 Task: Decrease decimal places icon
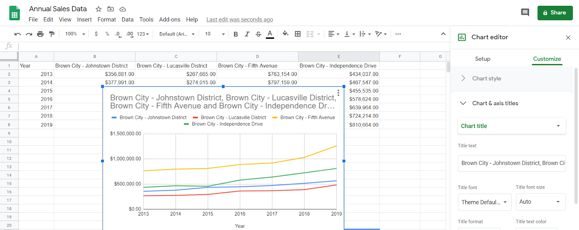pos(118,34)
